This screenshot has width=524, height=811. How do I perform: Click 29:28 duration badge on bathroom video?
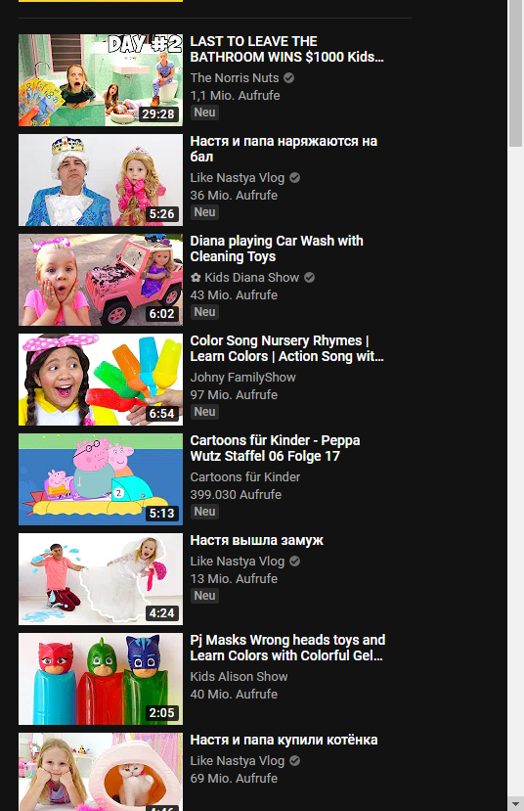coord(158,113)
